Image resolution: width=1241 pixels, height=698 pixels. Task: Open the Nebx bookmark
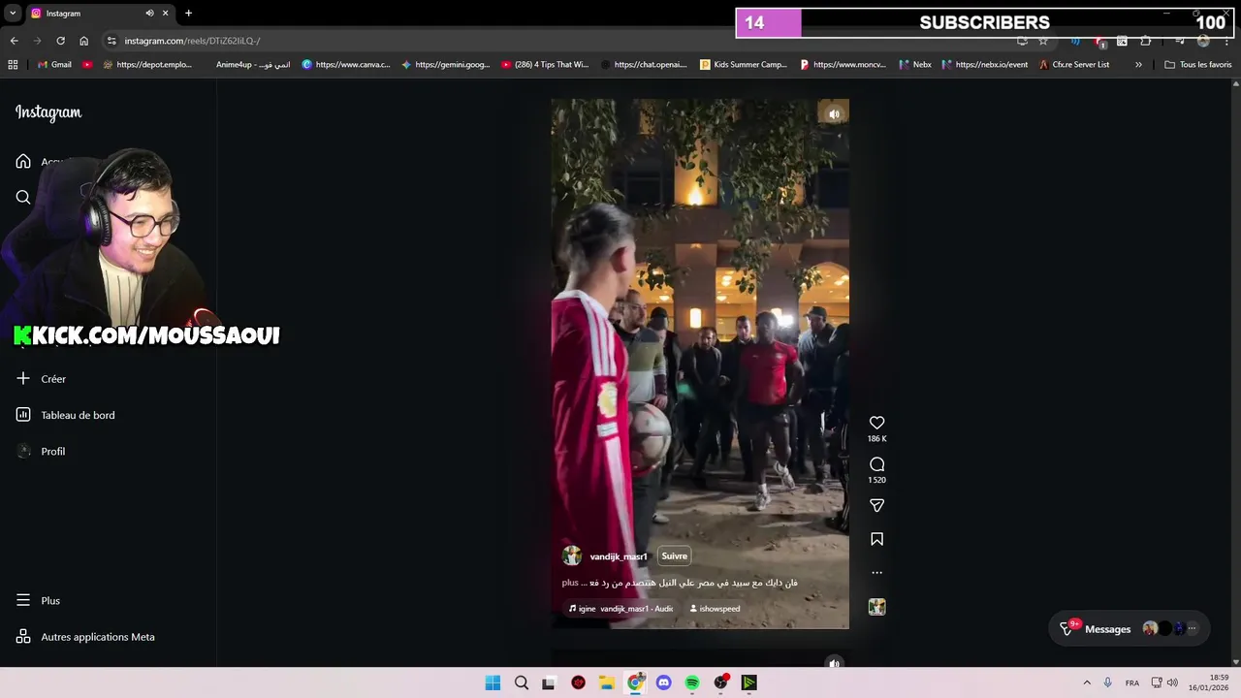click(914, 65)
